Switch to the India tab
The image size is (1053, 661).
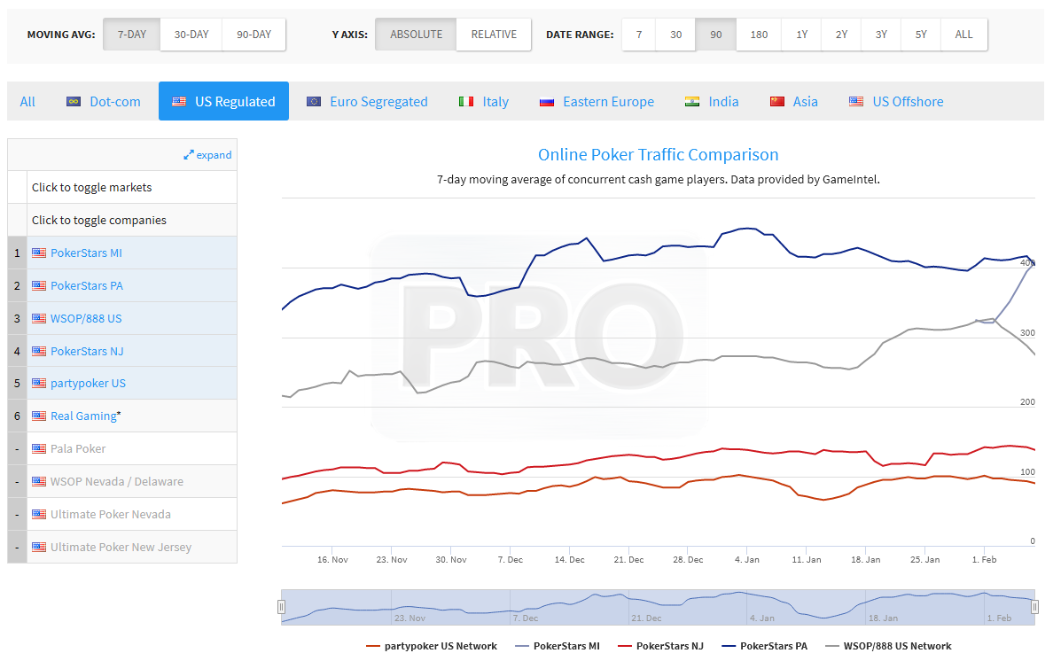point(711,101)
